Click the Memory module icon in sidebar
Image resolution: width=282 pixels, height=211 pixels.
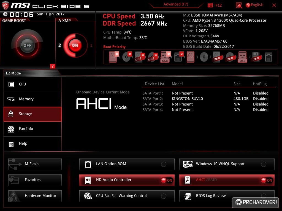point(11,99)
